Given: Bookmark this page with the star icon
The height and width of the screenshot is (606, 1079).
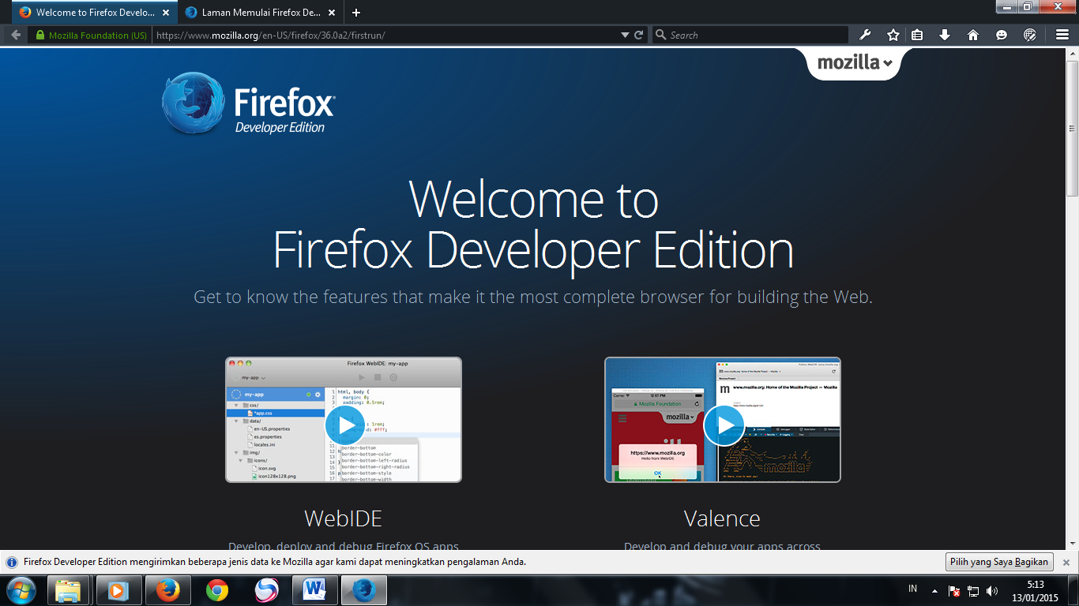Looking at the screenshot, I should click(x=893, y=35).
